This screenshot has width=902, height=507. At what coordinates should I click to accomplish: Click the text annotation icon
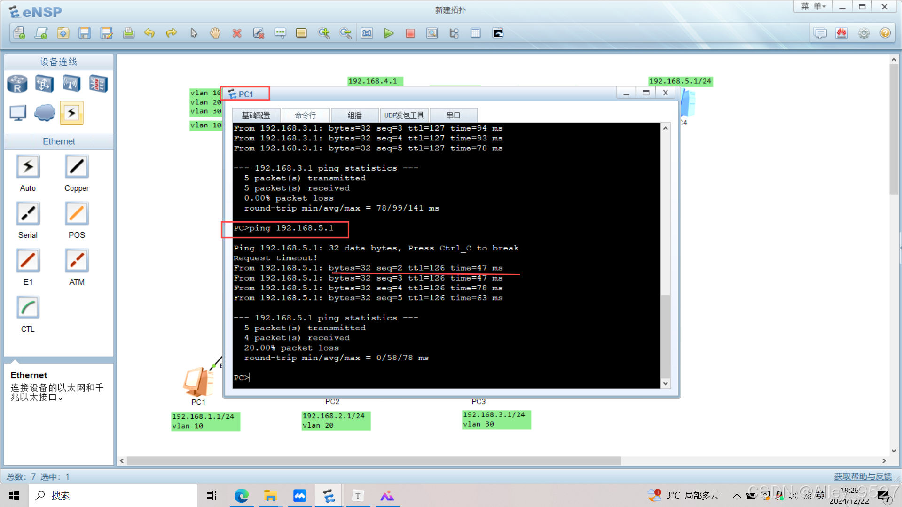coord(280,33)
